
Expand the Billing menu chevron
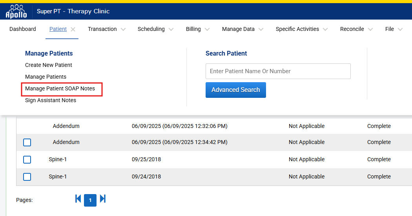pos(207,29)
